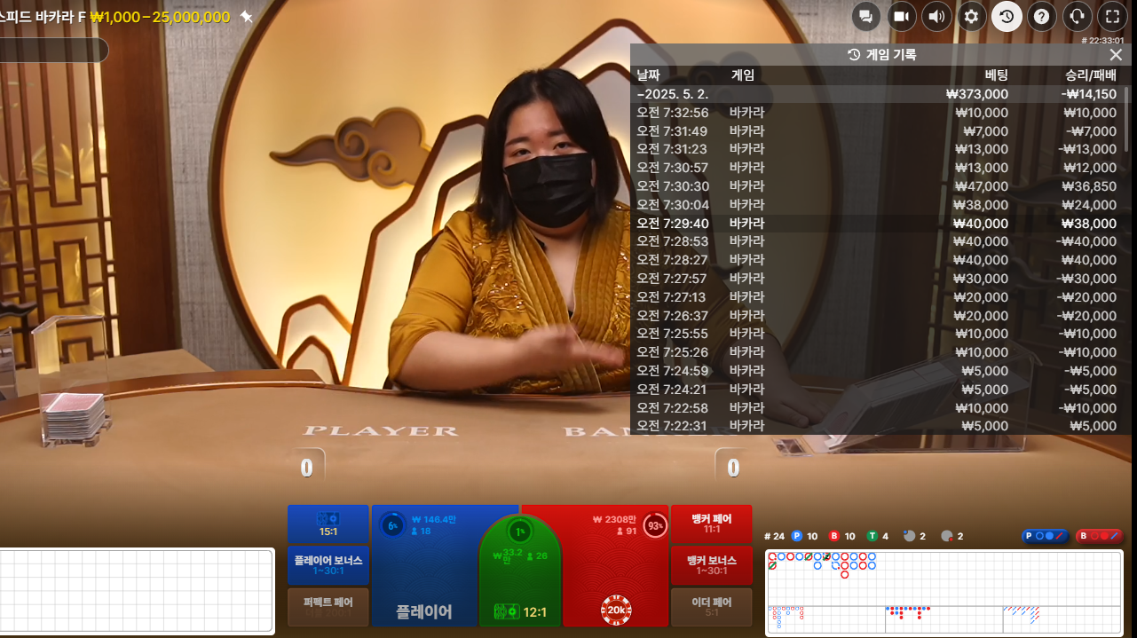This screenshot has width=1137, height=638.
Task: Close the game history panel
Action: tap(1116, 55)
